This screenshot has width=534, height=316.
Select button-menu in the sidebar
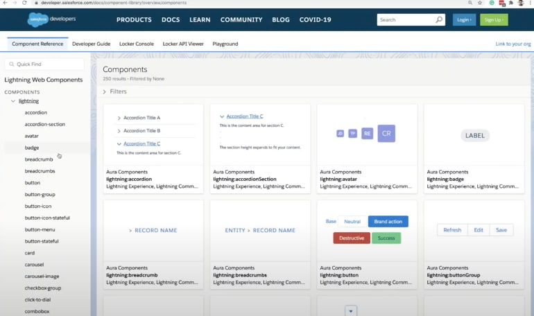pos(40,229)
